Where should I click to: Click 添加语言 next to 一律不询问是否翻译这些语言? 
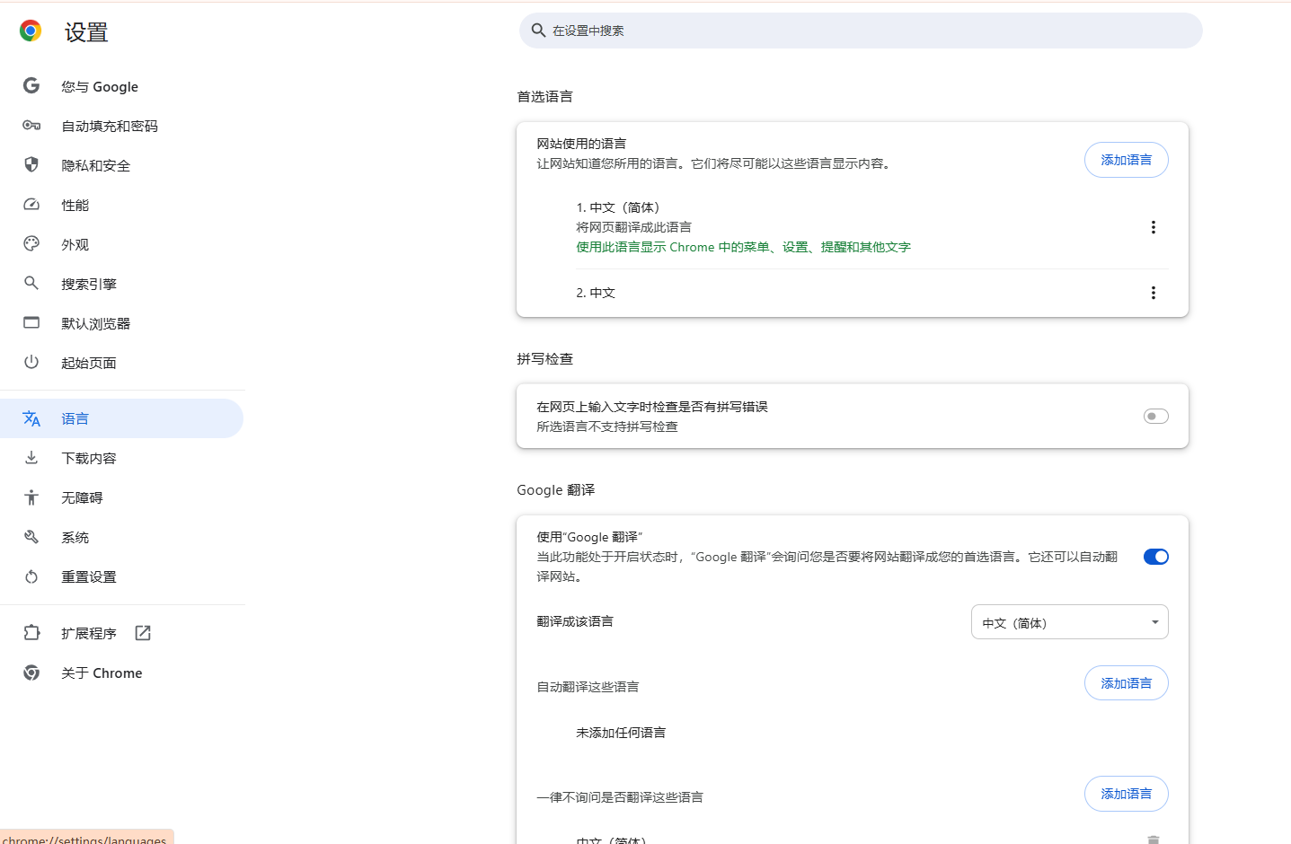[x=1126, y=794]
